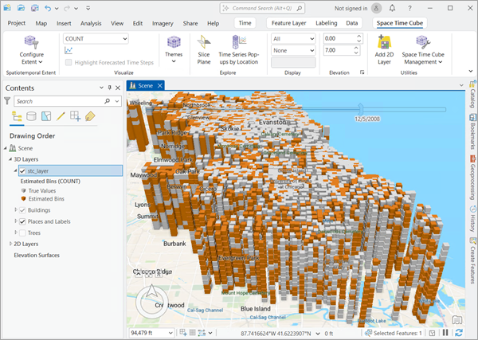Viewport: 478px width, 340px height.
Task: Click the time slider handle at 12/5/2008
Action: 362,107
